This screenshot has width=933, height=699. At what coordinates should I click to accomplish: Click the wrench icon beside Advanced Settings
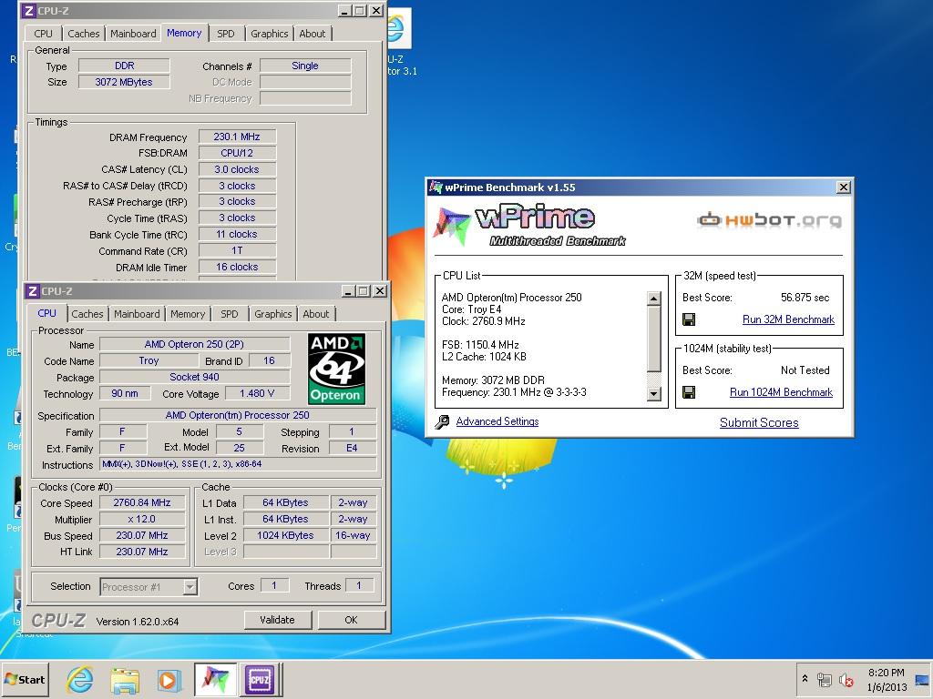tap(442, 422)
